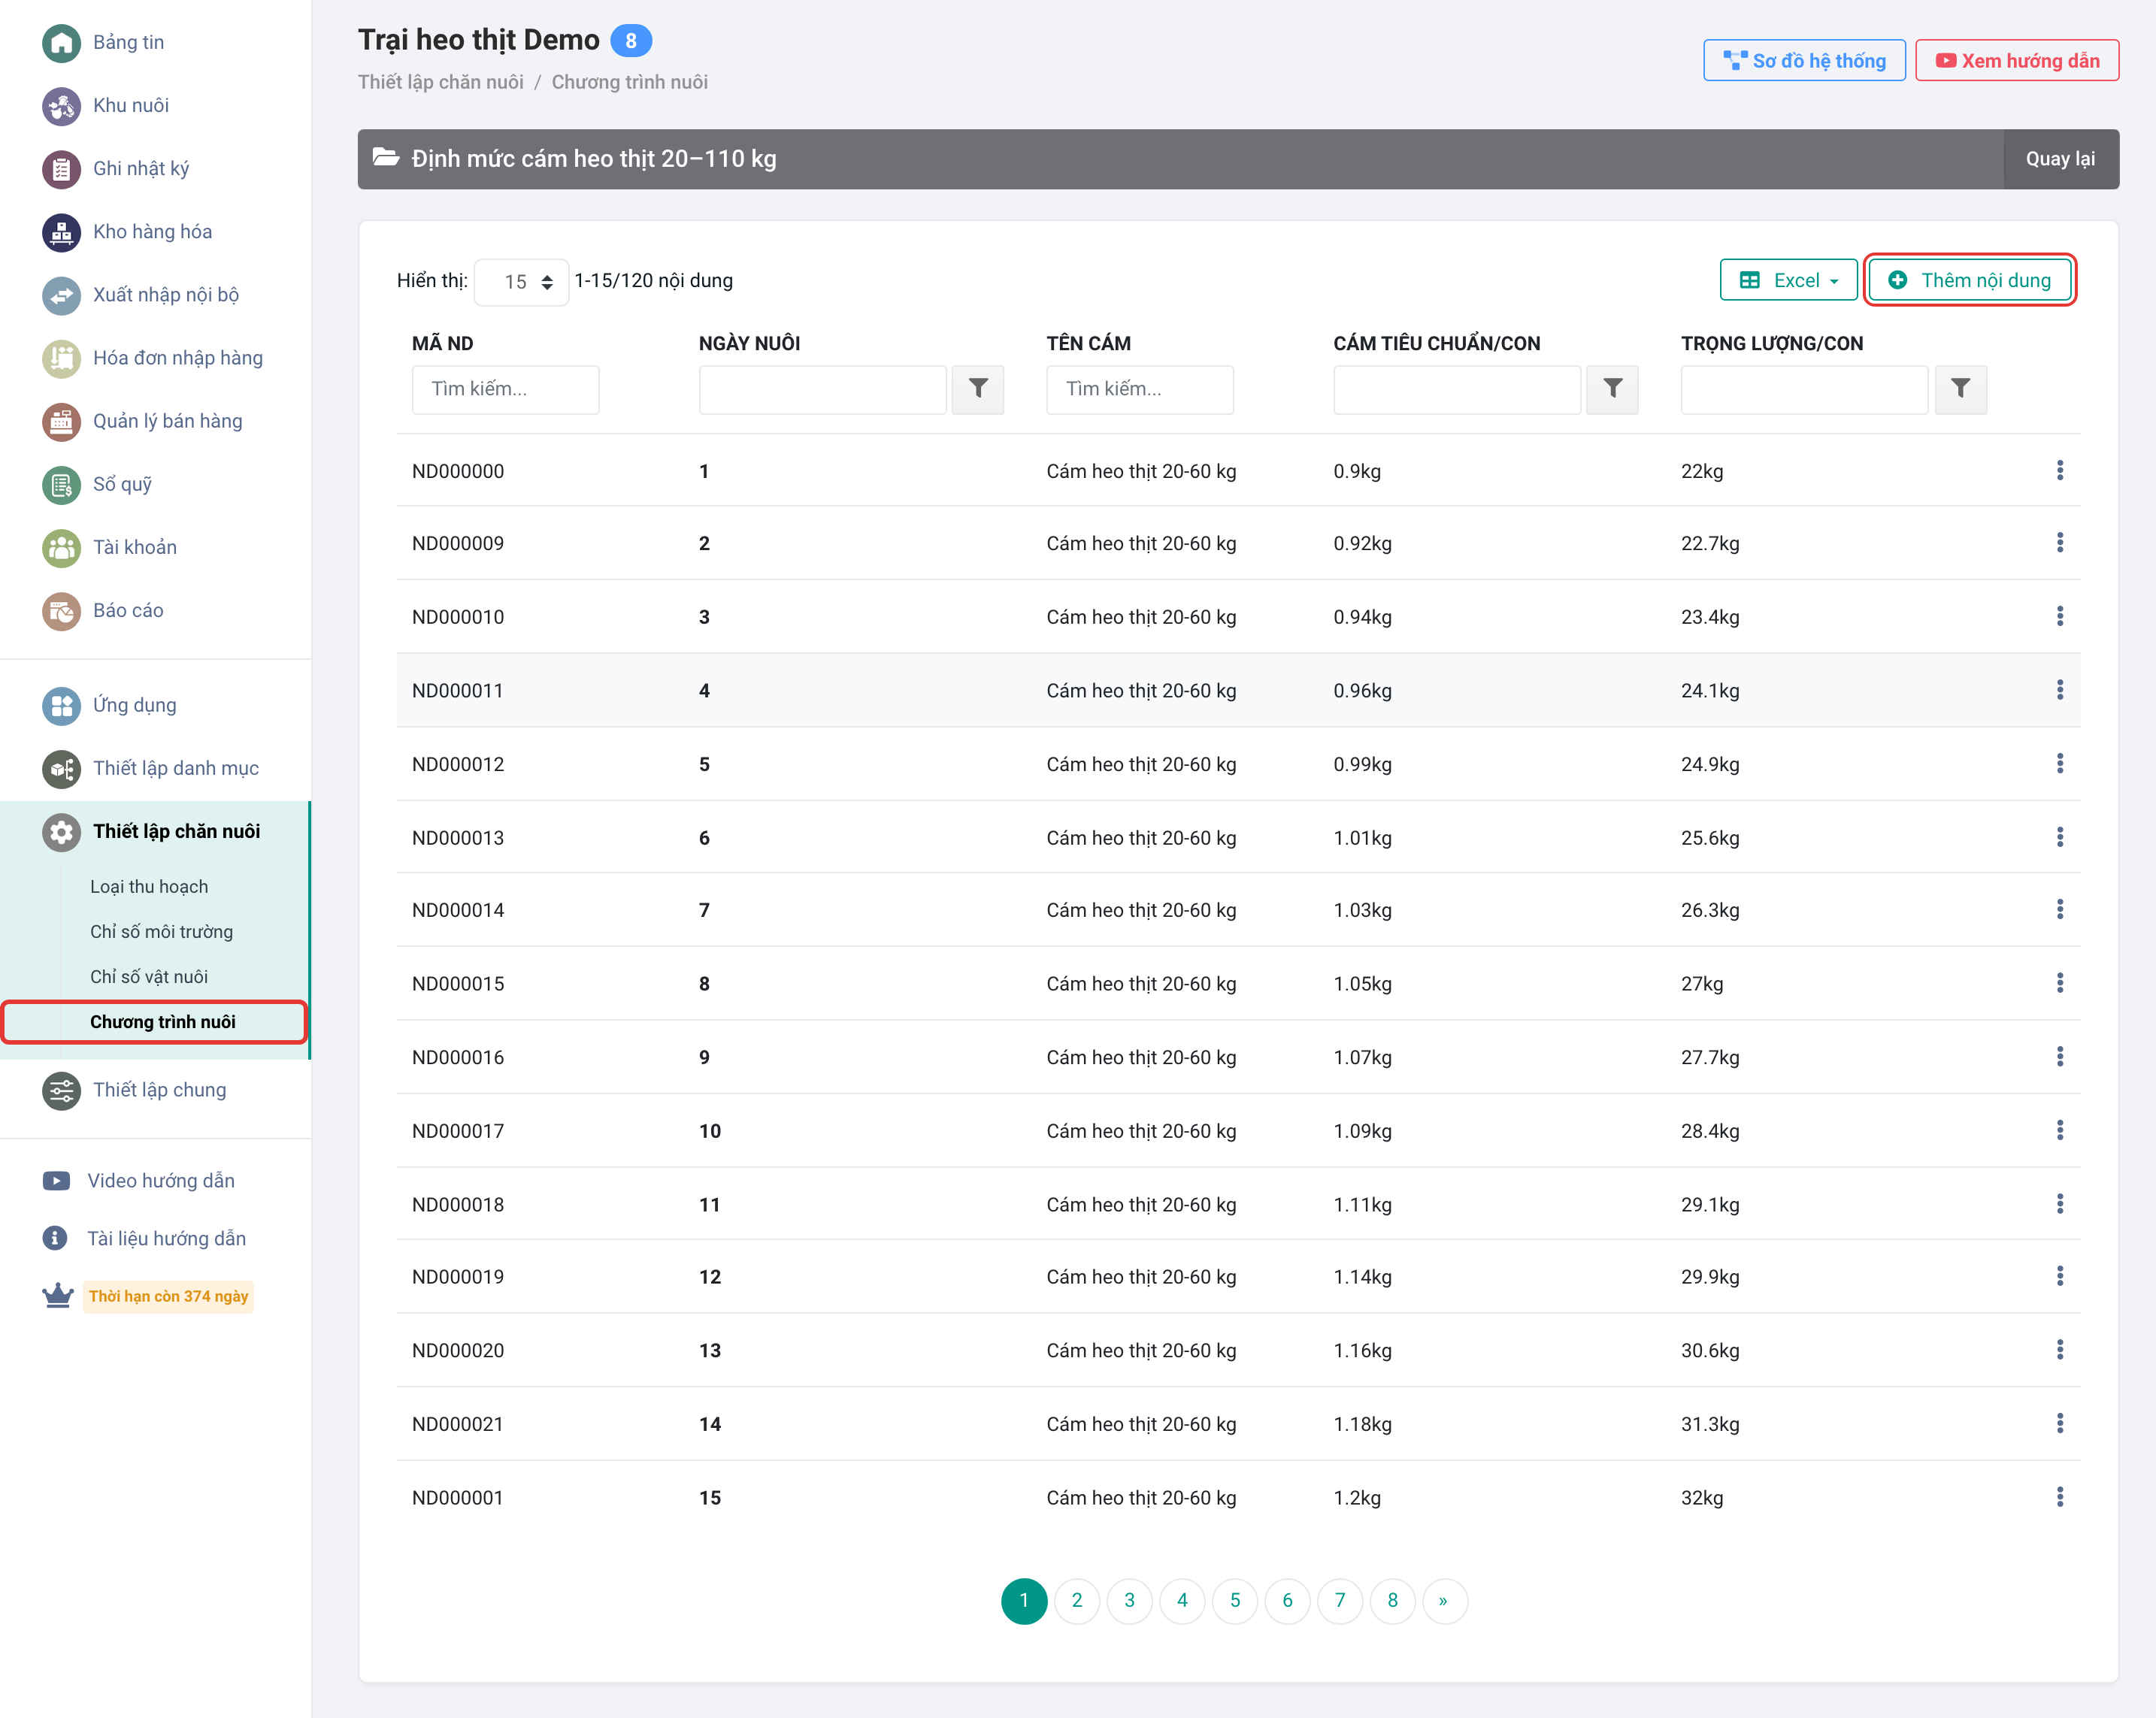Viewport: 2156px width, 1718px height.
Task: Select Chỉ số vật nuôi submenu item
Action: (x=149, y=977)
